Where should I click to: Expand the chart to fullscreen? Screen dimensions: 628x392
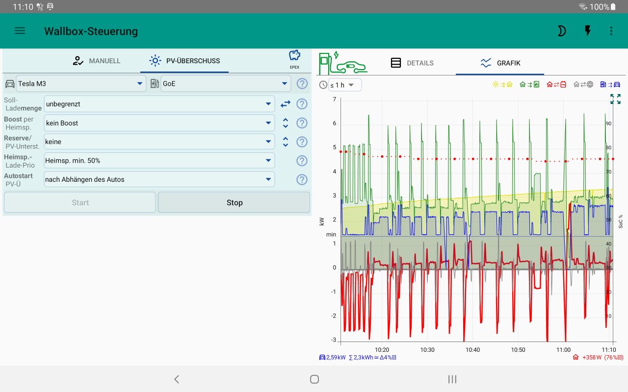click(x=615, y=99)
